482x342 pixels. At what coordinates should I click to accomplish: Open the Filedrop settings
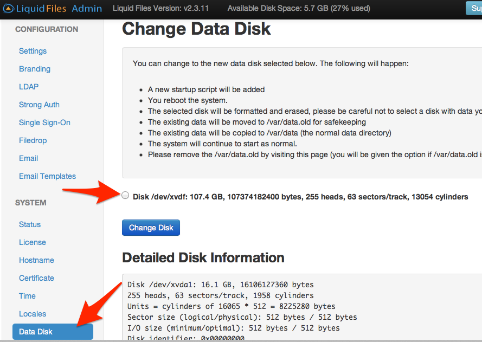tap(34, 140)
